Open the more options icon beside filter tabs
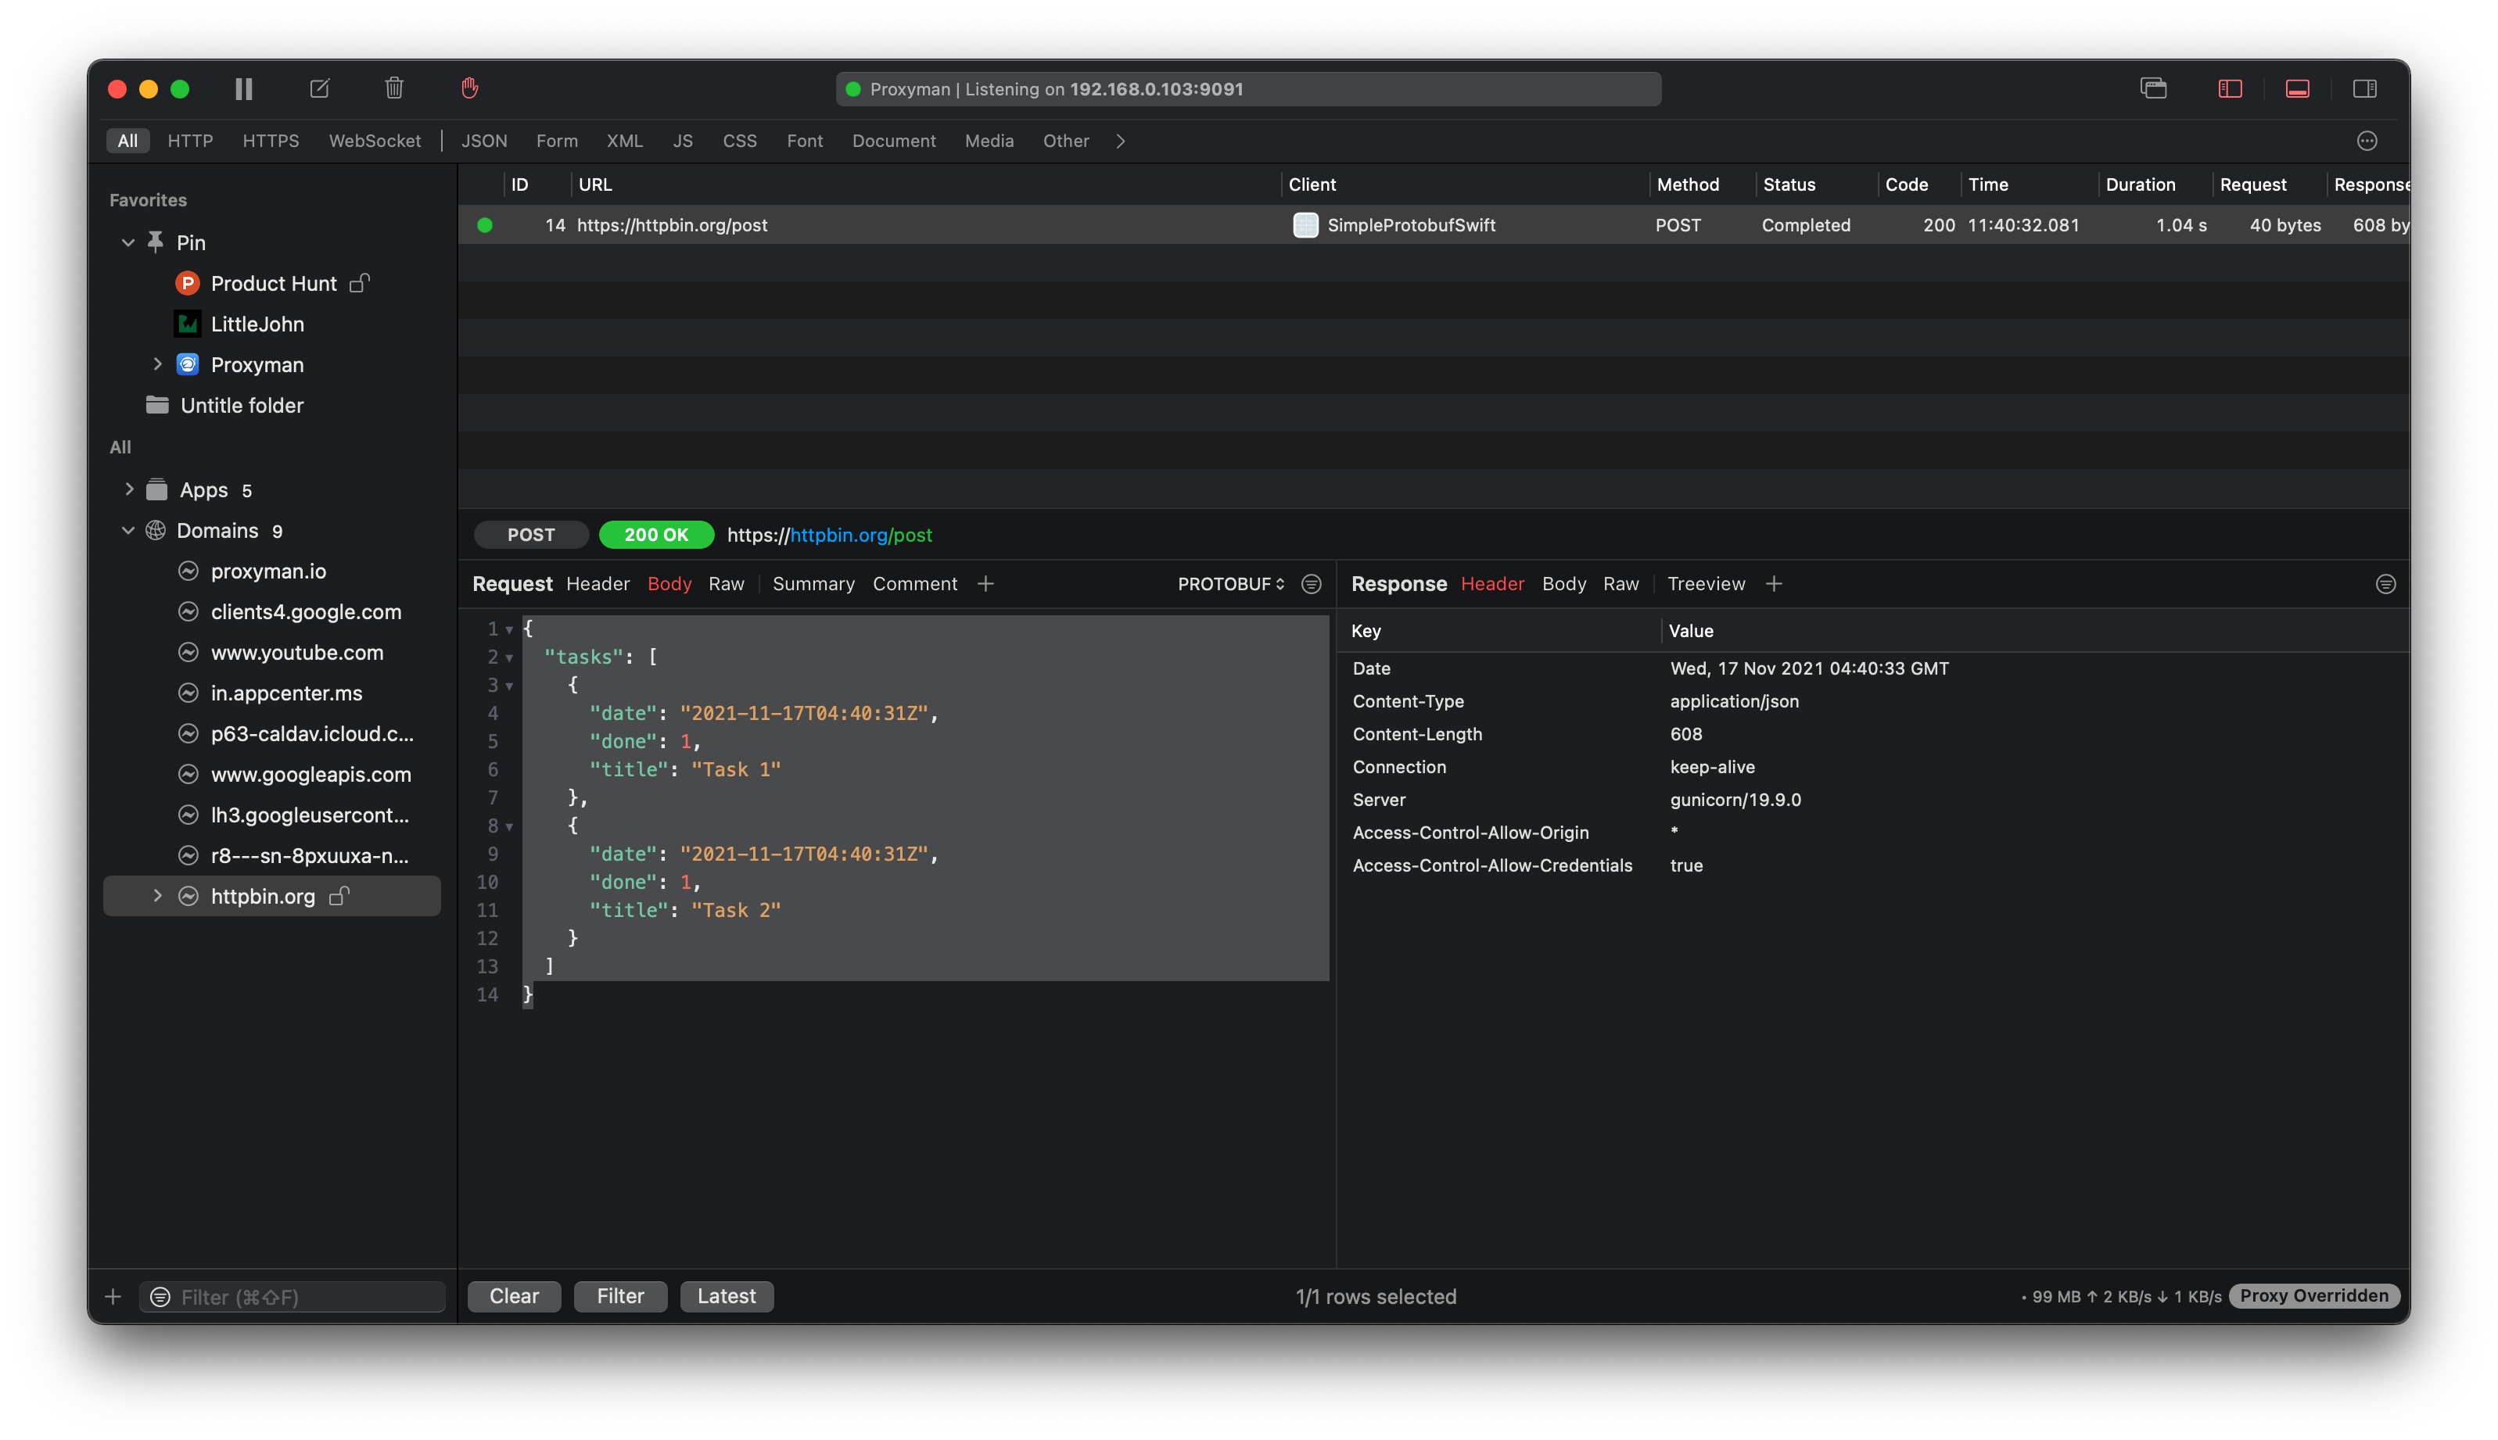The width and height of the screenshot is (2498, 1440). (x=2367, y=141)
